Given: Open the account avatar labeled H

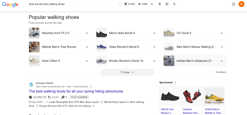Looking at the screenshot, I should (241, 4).
